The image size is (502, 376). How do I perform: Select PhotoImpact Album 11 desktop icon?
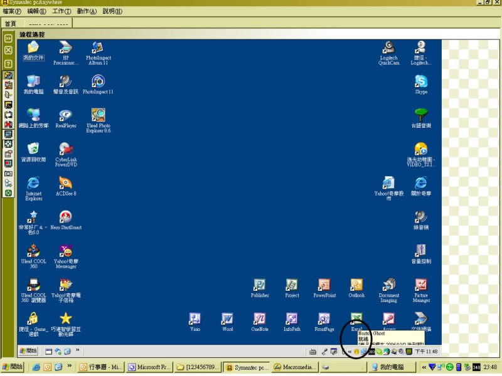pyautogui.click(x=99, y=53)
